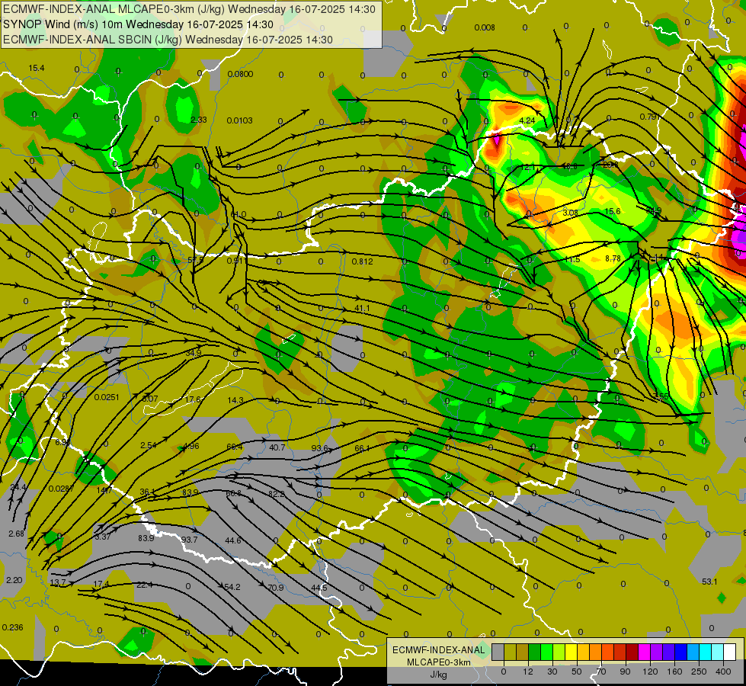Click the station value 66.1
The image size is (746, 686).
click(362, 448)
